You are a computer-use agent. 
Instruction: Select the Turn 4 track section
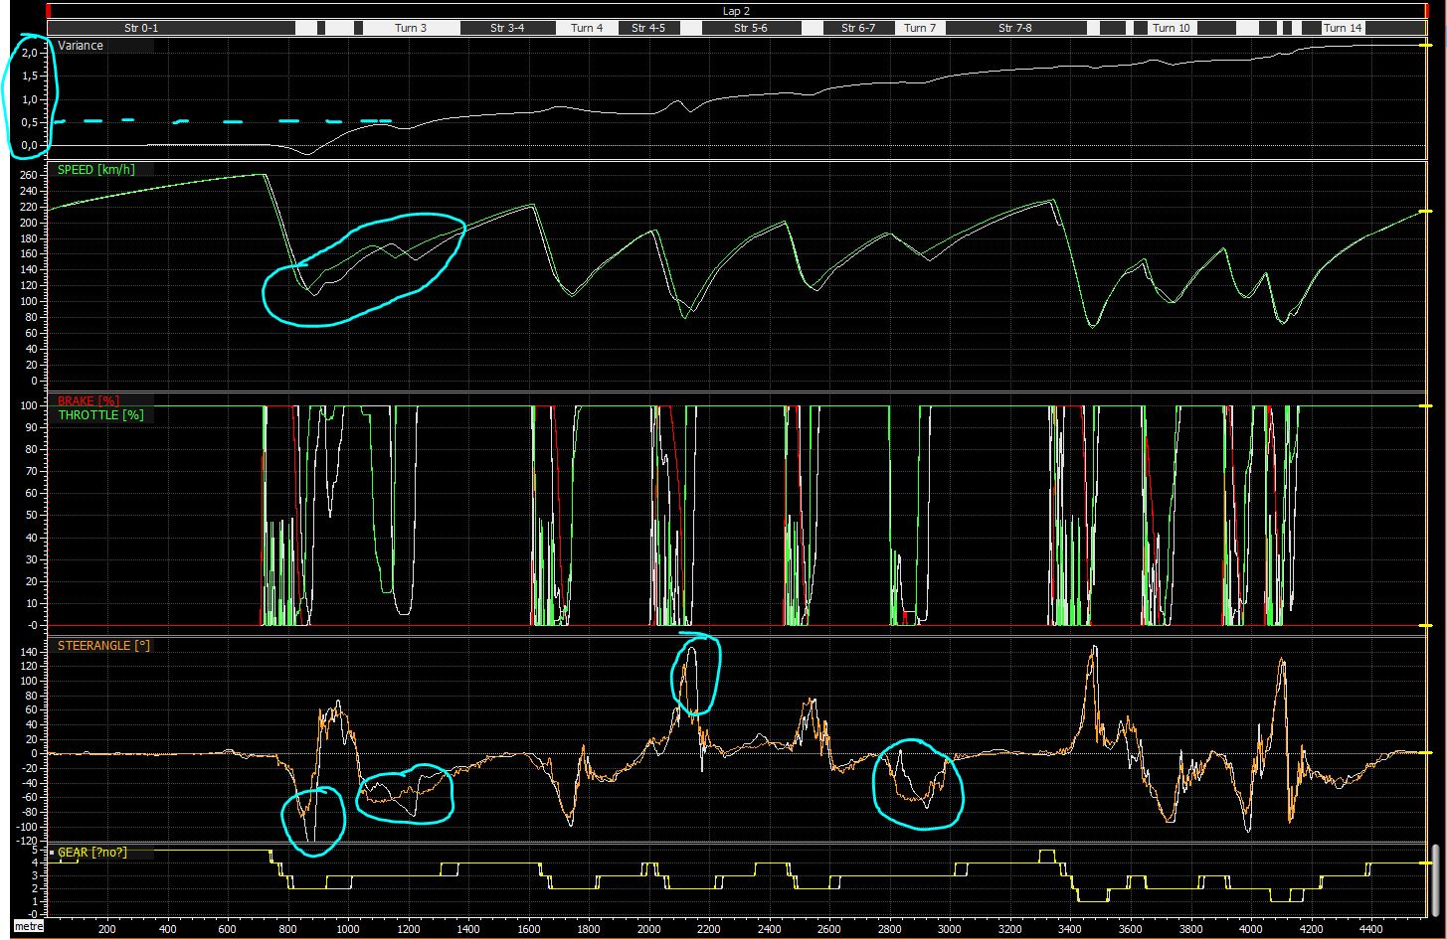click(x=587, y=28)
